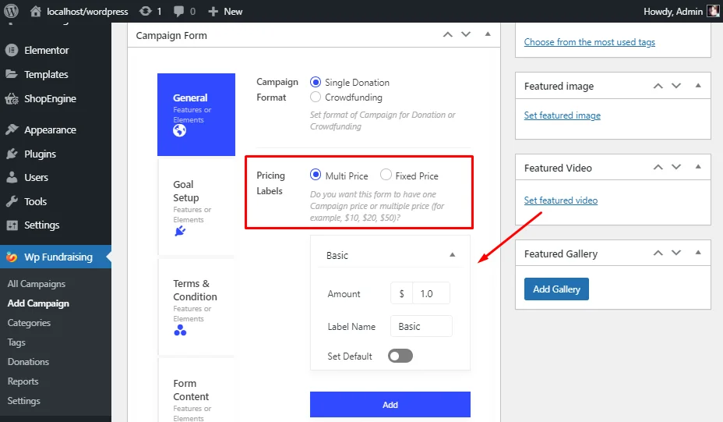Image resolution: width=723 pixels, height=422 pixels.
Task: Choose the Fixed Price option
Action: pos(386,176)
